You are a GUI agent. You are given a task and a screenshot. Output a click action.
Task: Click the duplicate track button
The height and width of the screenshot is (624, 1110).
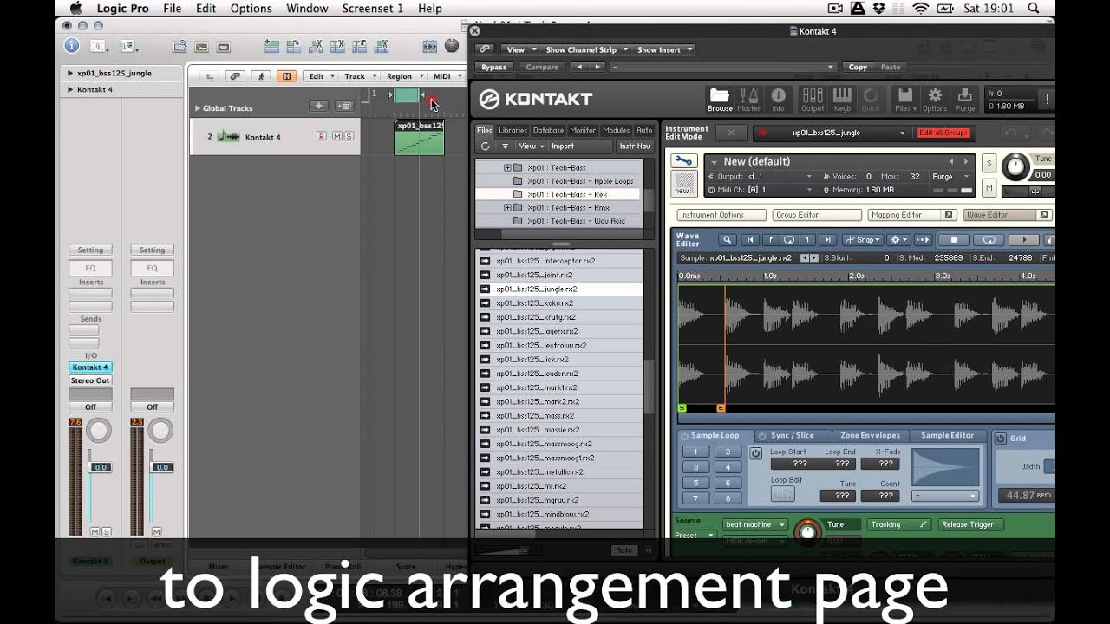click(344, 106)
